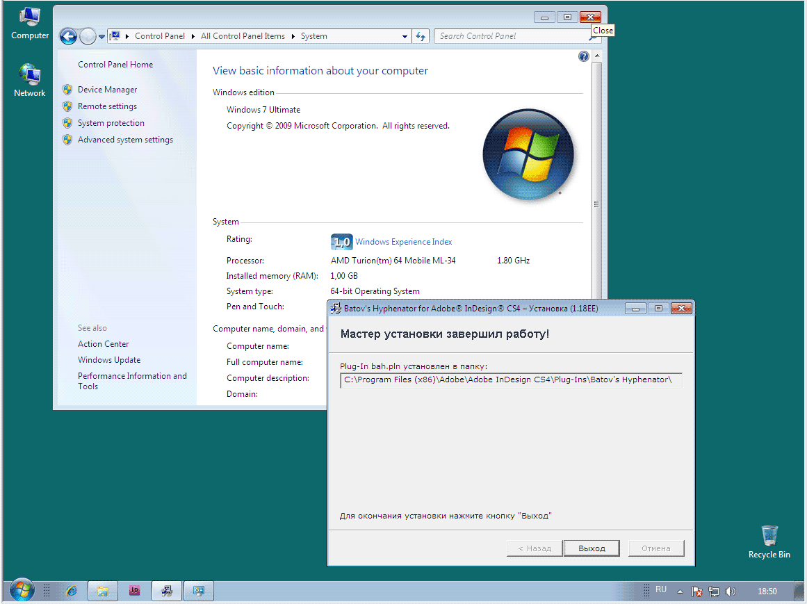Open the Computer desktop icon
Viewport: 807px width, 604px height.
(x=29, y=22)
